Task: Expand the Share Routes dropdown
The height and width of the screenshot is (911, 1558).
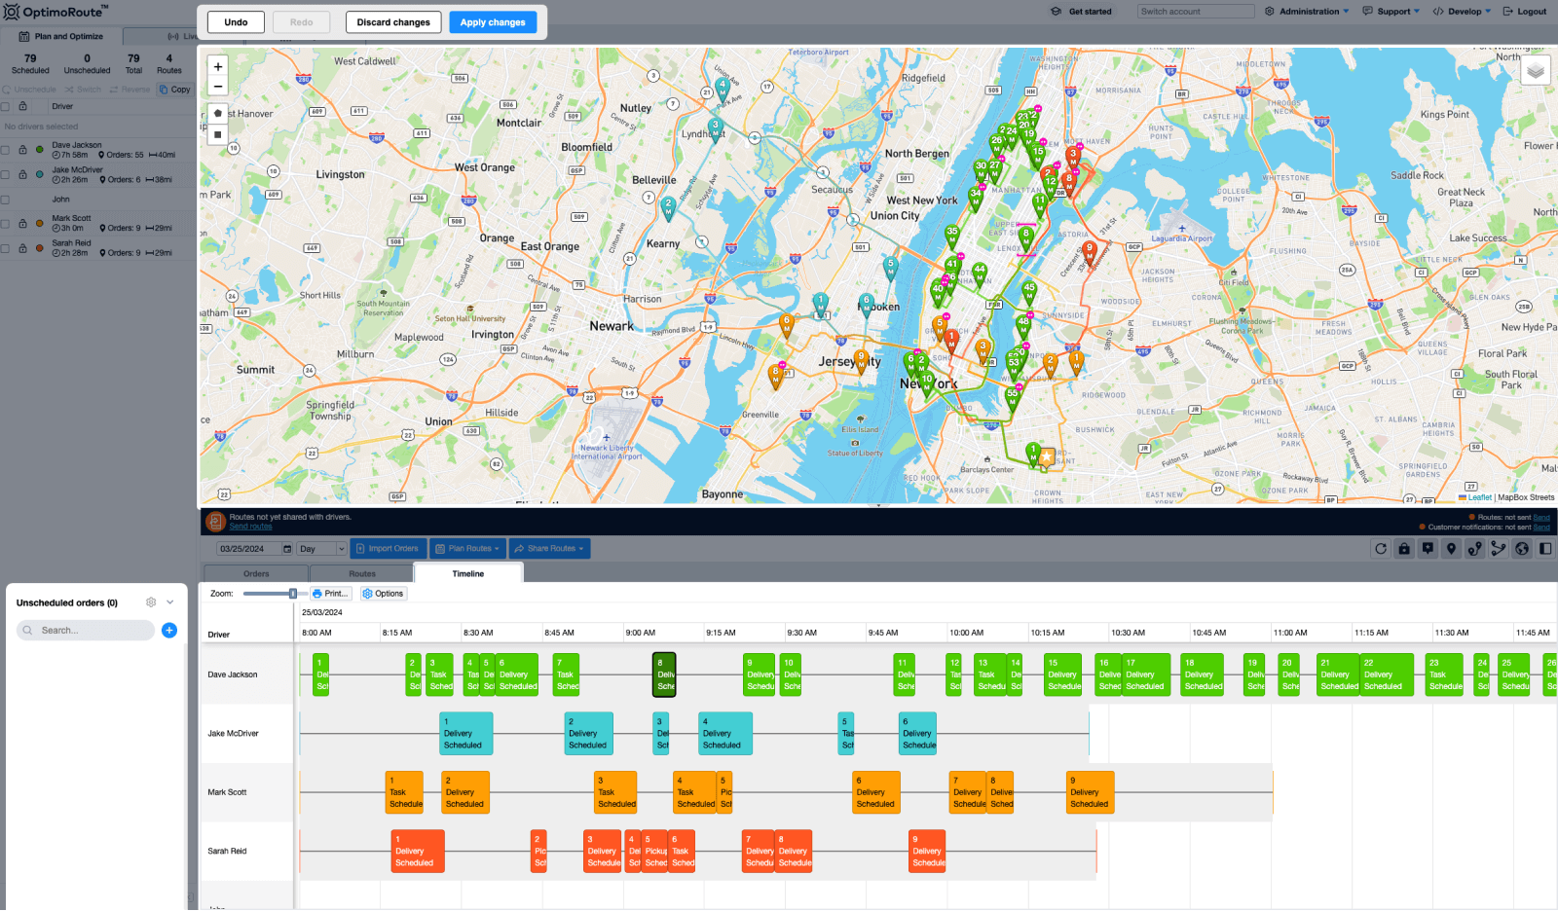Action: click(x=549, y=548)
